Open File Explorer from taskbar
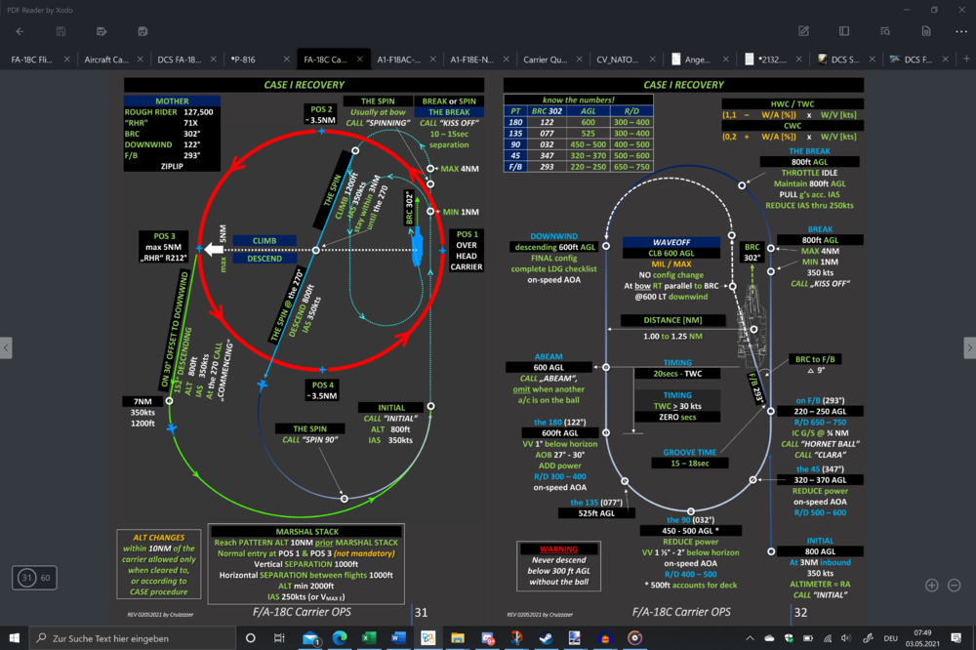 pyautogui.click(x=458, y=638)
